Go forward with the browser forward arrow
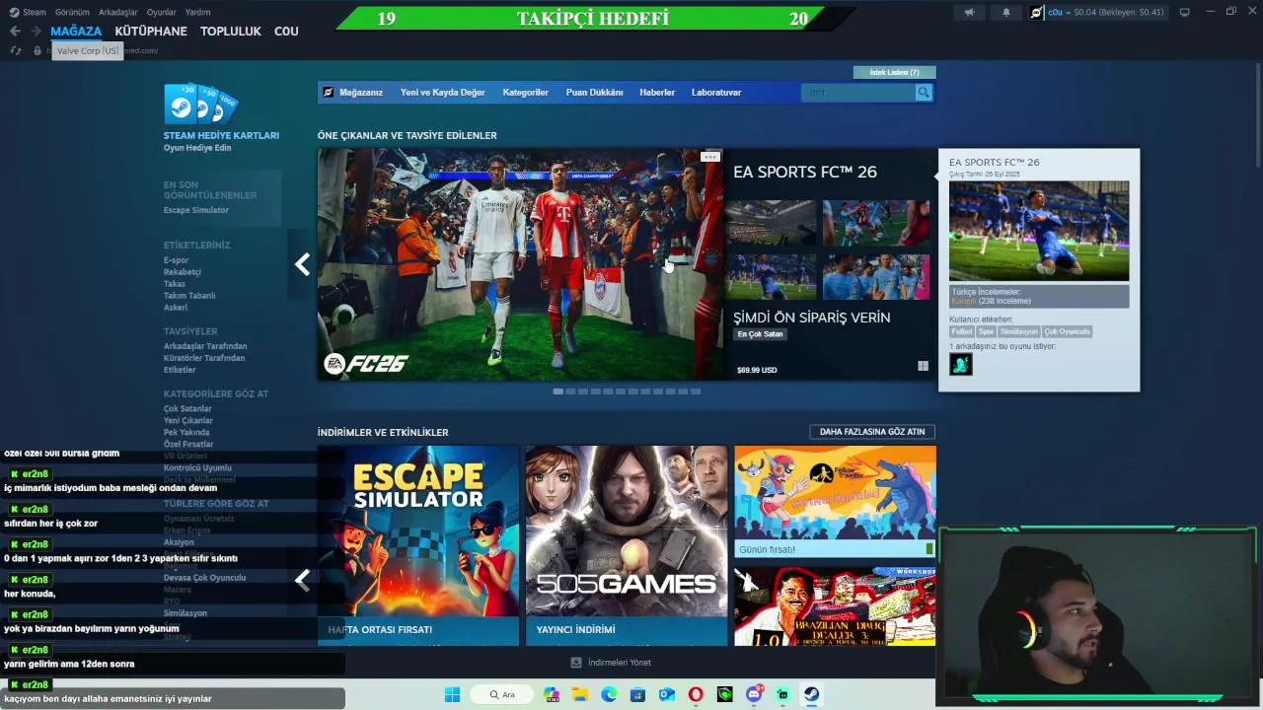The image size is (1263, 710). [37, 32]
